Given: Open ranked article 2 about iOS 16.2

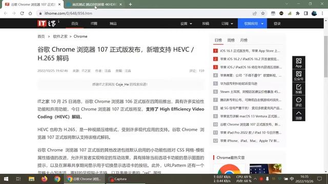Looking at the screenshot, I should [x=250, y=59].
